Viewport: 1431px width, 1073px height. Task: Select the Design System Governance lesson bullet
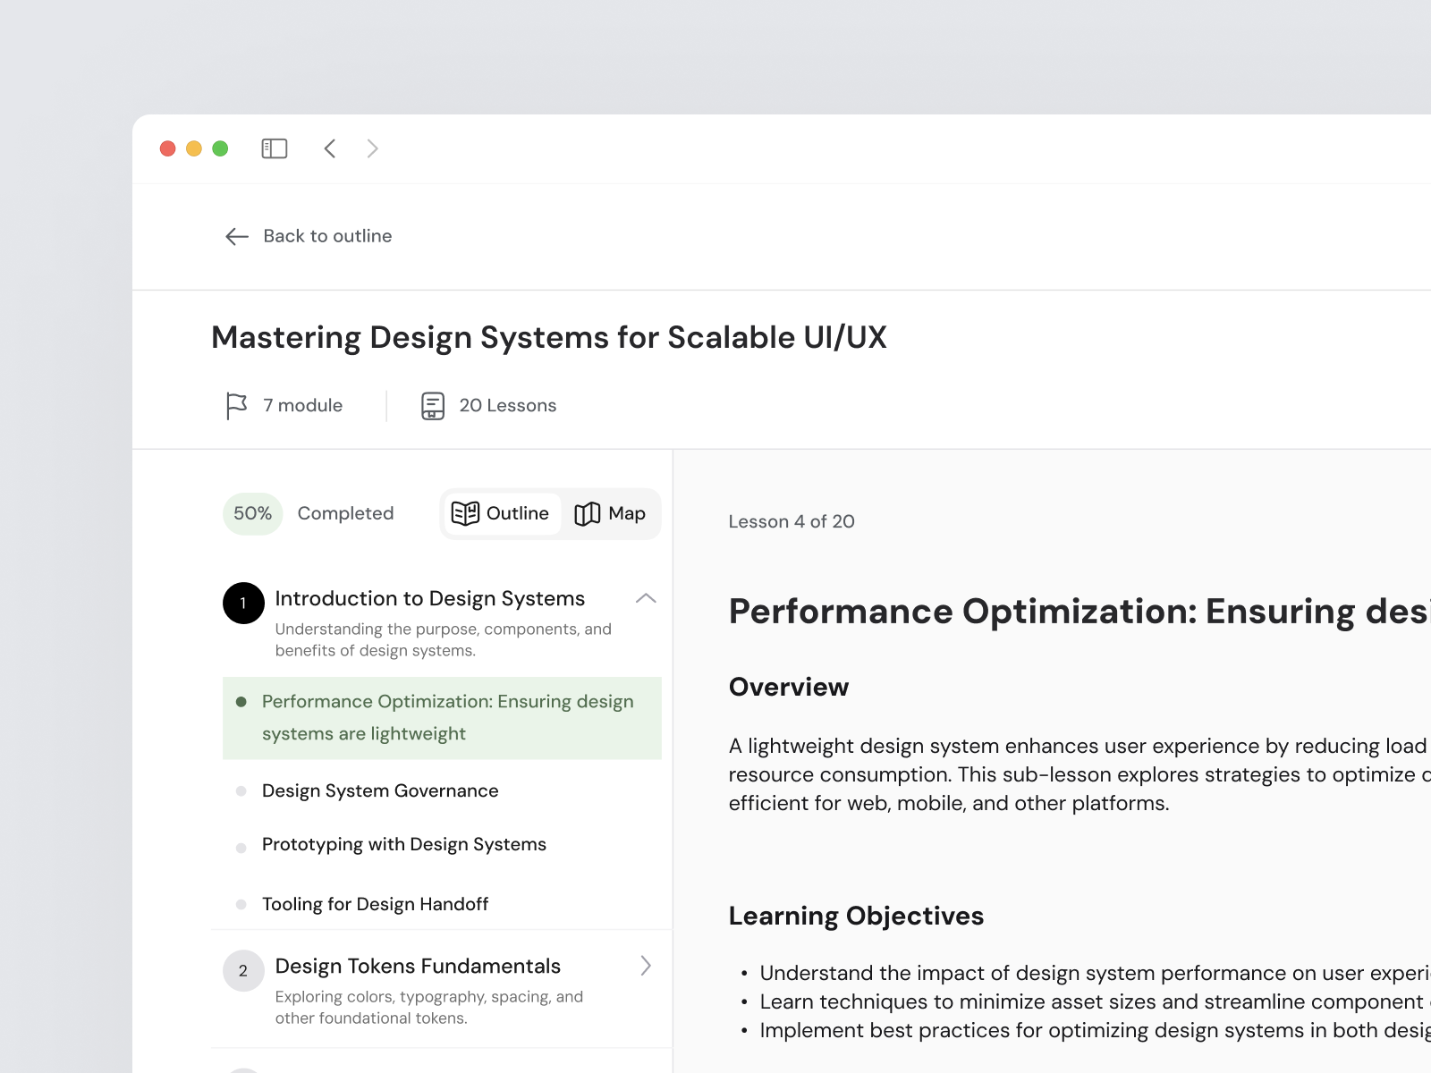(x=241, y=791)
